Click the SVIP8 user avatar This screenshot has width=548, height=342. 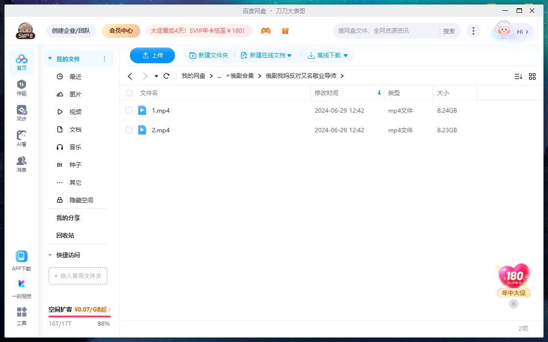pos(25,31)
